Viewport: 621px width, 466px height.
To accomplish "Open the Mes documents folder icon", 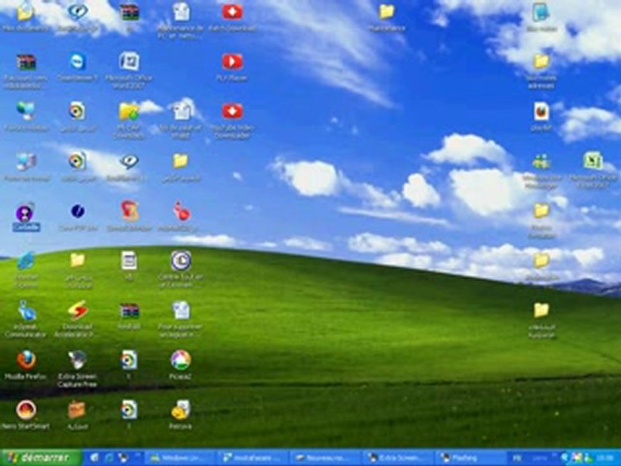I will coord(25,17).
